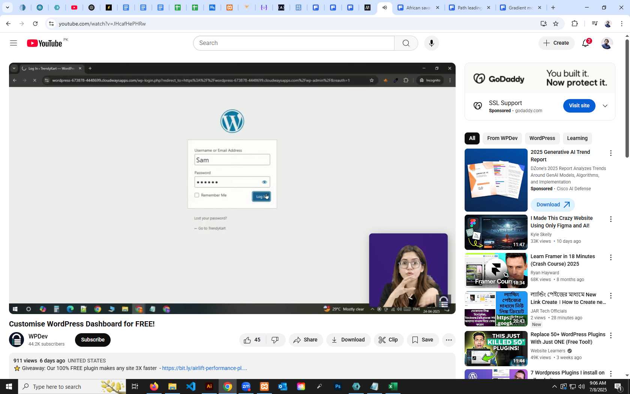Viewport: 630px width, 394px height.
Task: Open Chrome extensions puzzle icon
Action: [x=574, y=24]
